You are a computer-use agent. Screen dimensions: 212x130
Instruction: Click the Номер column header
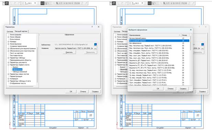click(x=185, y=35)
